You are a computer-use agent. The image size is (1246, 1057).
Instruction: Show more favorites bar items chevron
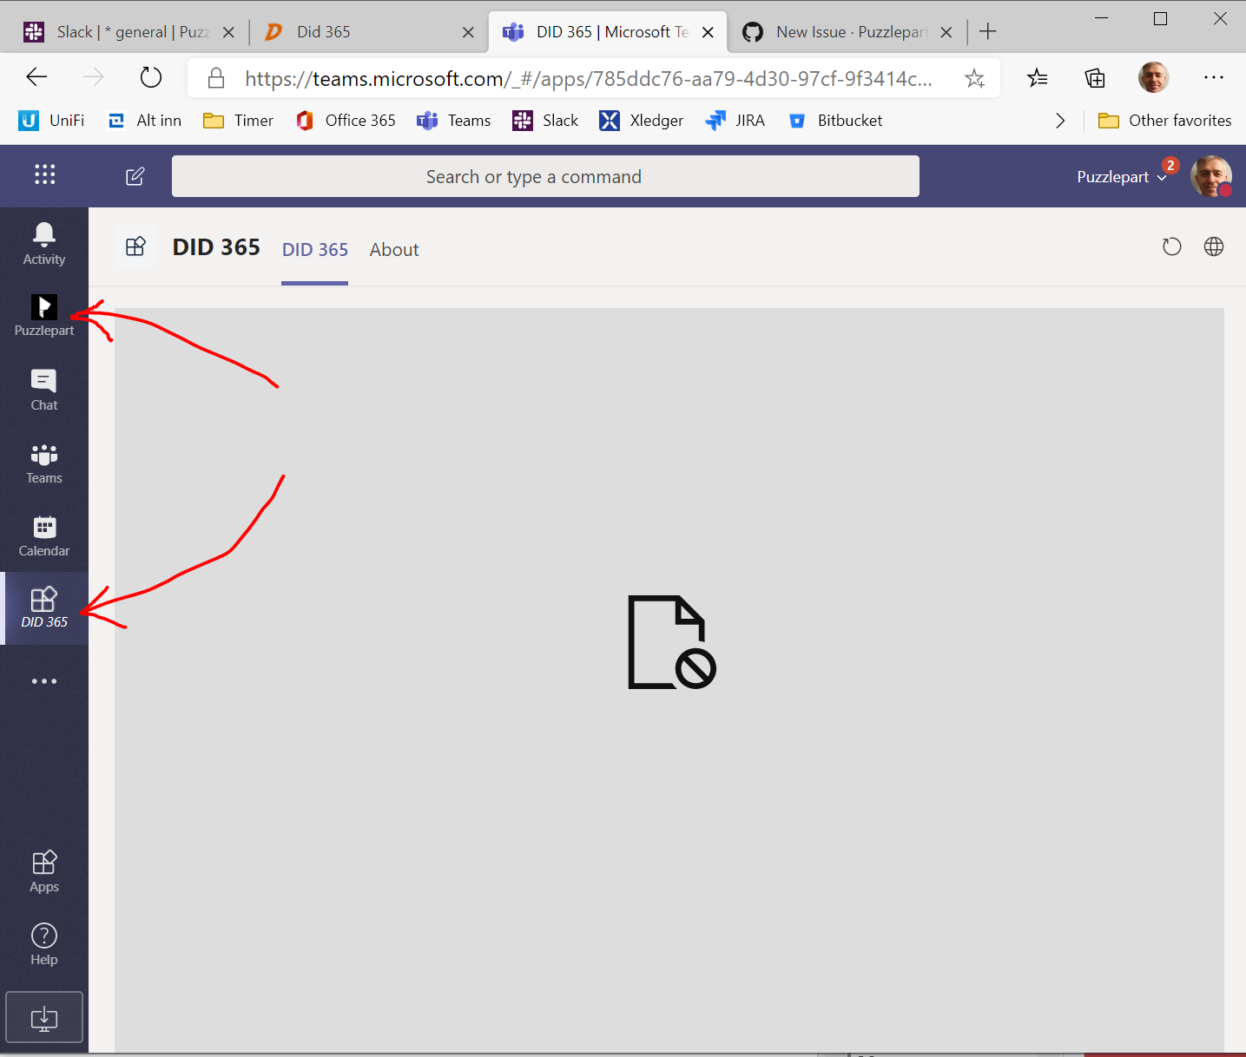[x=1059, y=121]
